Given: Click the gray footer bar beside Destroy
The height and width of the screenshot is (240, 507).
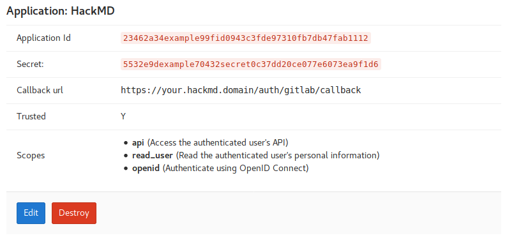Looking at the screenshot, I should coord(299,213).
